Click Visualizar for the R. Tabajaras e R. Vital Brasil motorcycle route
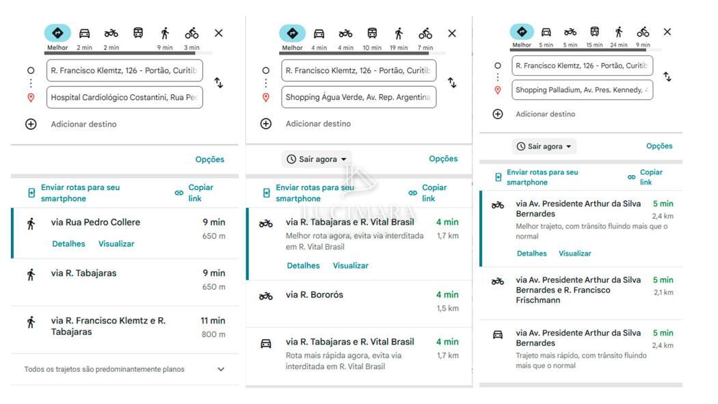The height and width of the screenshot is (404, 718). click(x=350, y=266)
